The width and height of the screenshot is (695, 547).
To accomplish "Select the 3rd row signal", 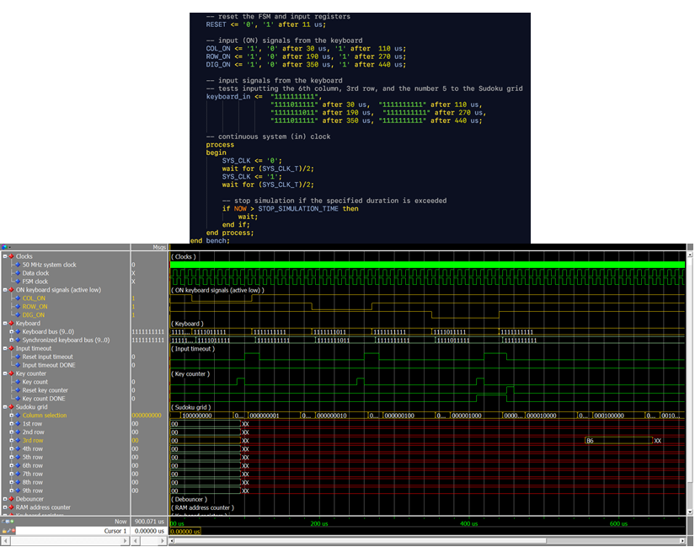I will pos(33,441).
